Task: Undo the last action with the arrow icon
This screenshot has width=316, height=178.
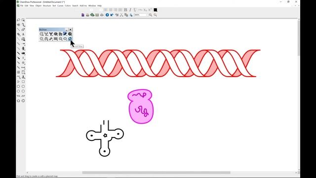Action: tap(112, 15)
